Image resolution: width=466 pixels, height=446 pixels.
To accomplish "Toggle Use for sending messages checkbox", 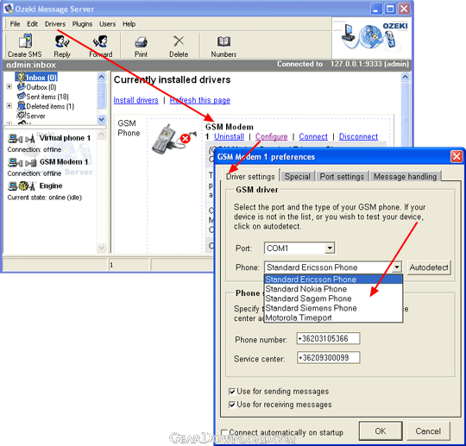I will [x=232, y=392].
